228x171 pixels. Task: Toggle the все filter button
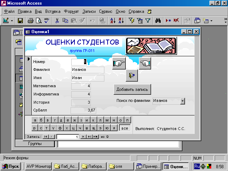(x=125, y=128)
